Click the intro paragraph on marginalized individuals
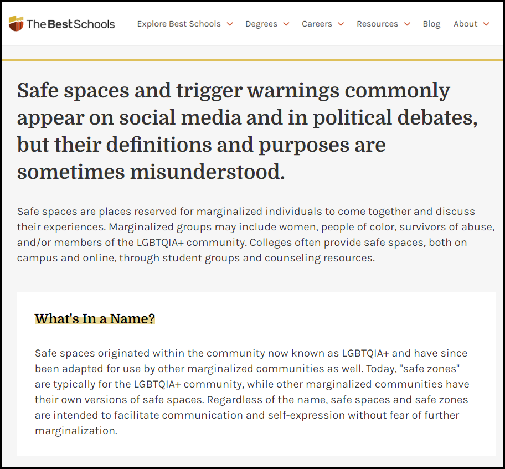Image resolution: width=505 pixels, height=469 pixels. point(255,235)
